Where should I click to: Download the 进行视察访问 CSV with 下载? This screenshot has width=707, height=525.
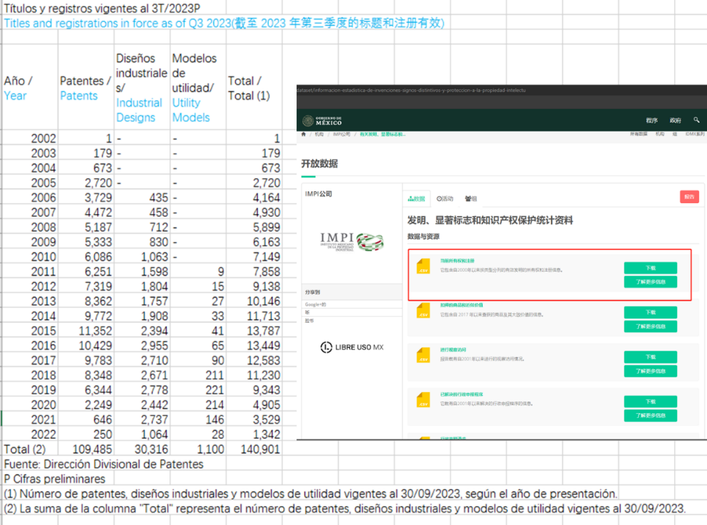tap(650, 357)
